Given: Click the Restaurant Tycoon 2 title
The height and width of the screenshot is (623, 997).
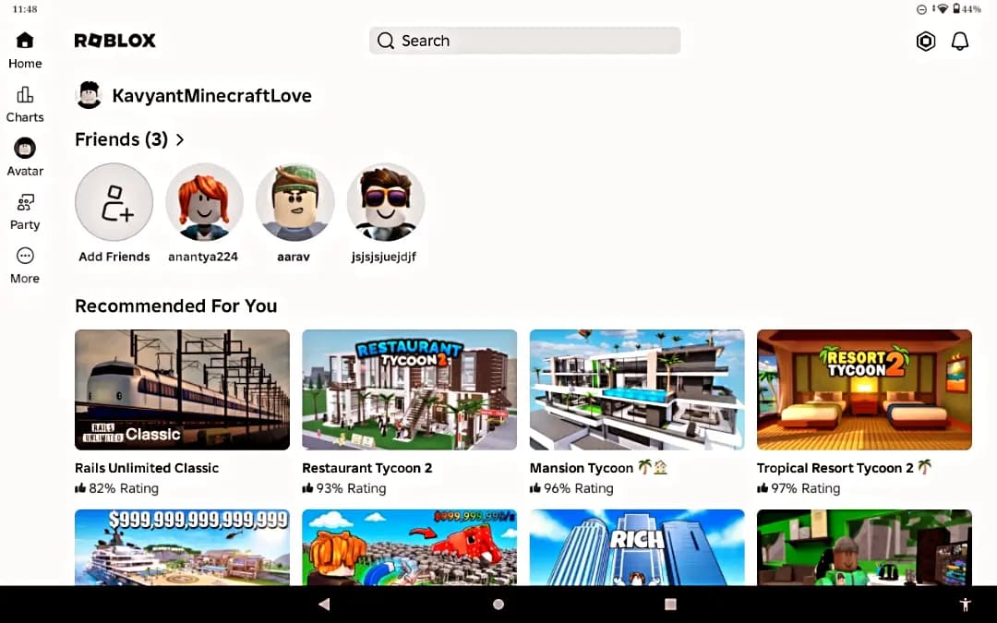Looking at the screenshot, I should [x=366, y=468].
